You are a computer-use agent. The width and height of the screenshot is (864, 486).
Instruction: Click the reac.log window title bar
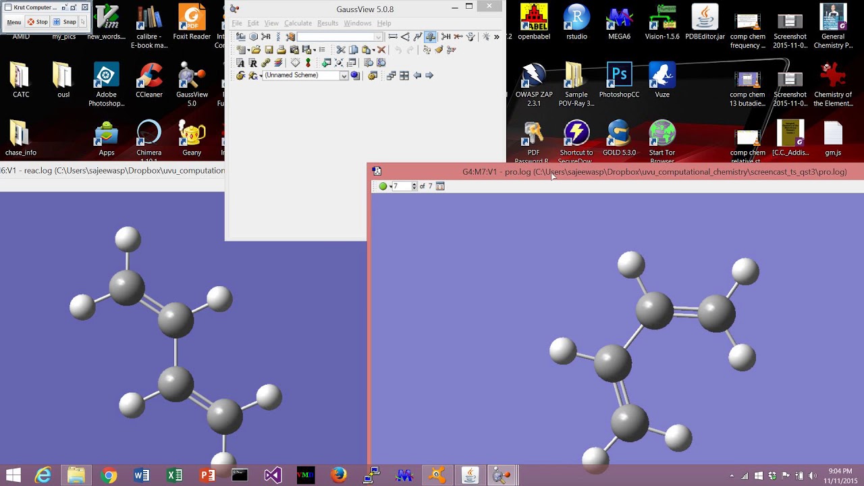pyautogui.click(x=112, y=170)
